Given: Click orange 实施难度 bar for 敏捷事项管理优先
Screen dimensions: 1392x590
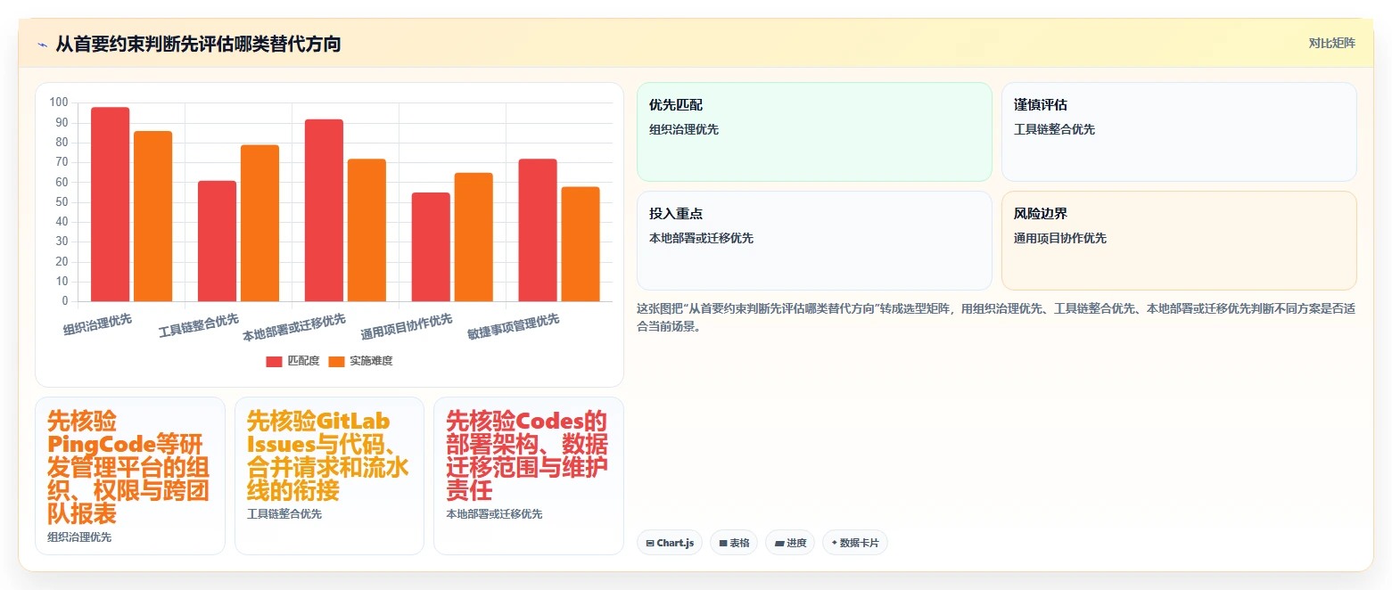Looking at the screenshot, I should pos(581,244).
